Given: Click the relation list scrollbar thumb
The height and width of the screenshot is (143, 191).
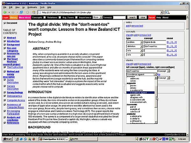Looking at the screenshot, I should point(156,97).
